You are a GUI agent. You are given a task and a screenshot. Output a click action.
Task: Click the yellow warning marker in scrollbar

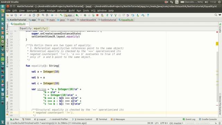(217, 44)
